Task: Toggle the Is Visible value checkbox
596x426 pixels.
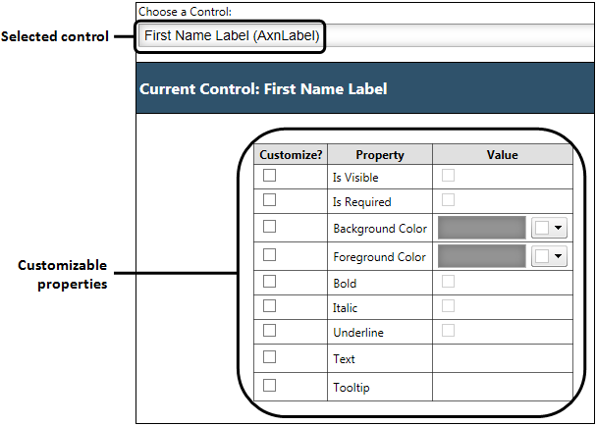Action: [448, 176]
